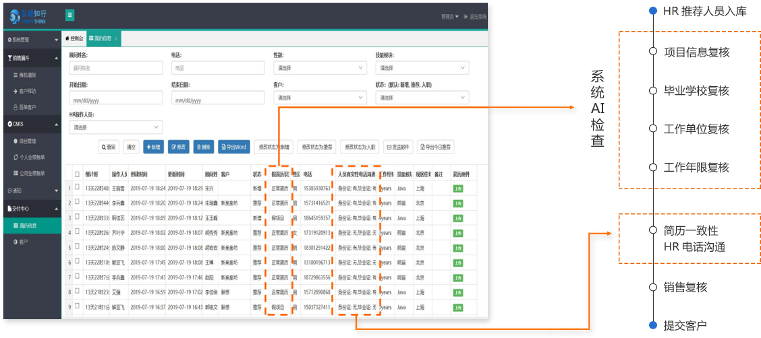Screen dimensions: 761x338
Task: Click the 导出今日推荐 export button
Action: point(436,147)
